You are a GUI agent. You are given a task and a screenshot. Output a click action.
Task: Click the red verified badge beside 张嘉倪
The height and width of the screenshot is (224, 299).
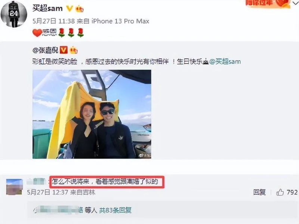click(64, 50)
